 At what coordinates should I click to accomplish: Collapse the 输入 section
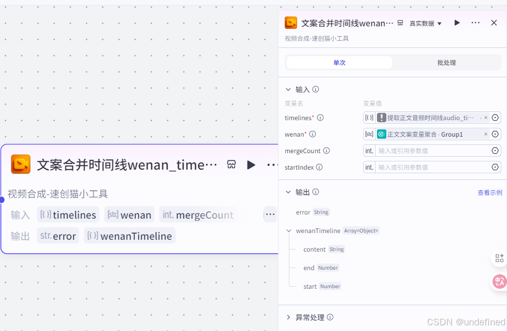288,89
